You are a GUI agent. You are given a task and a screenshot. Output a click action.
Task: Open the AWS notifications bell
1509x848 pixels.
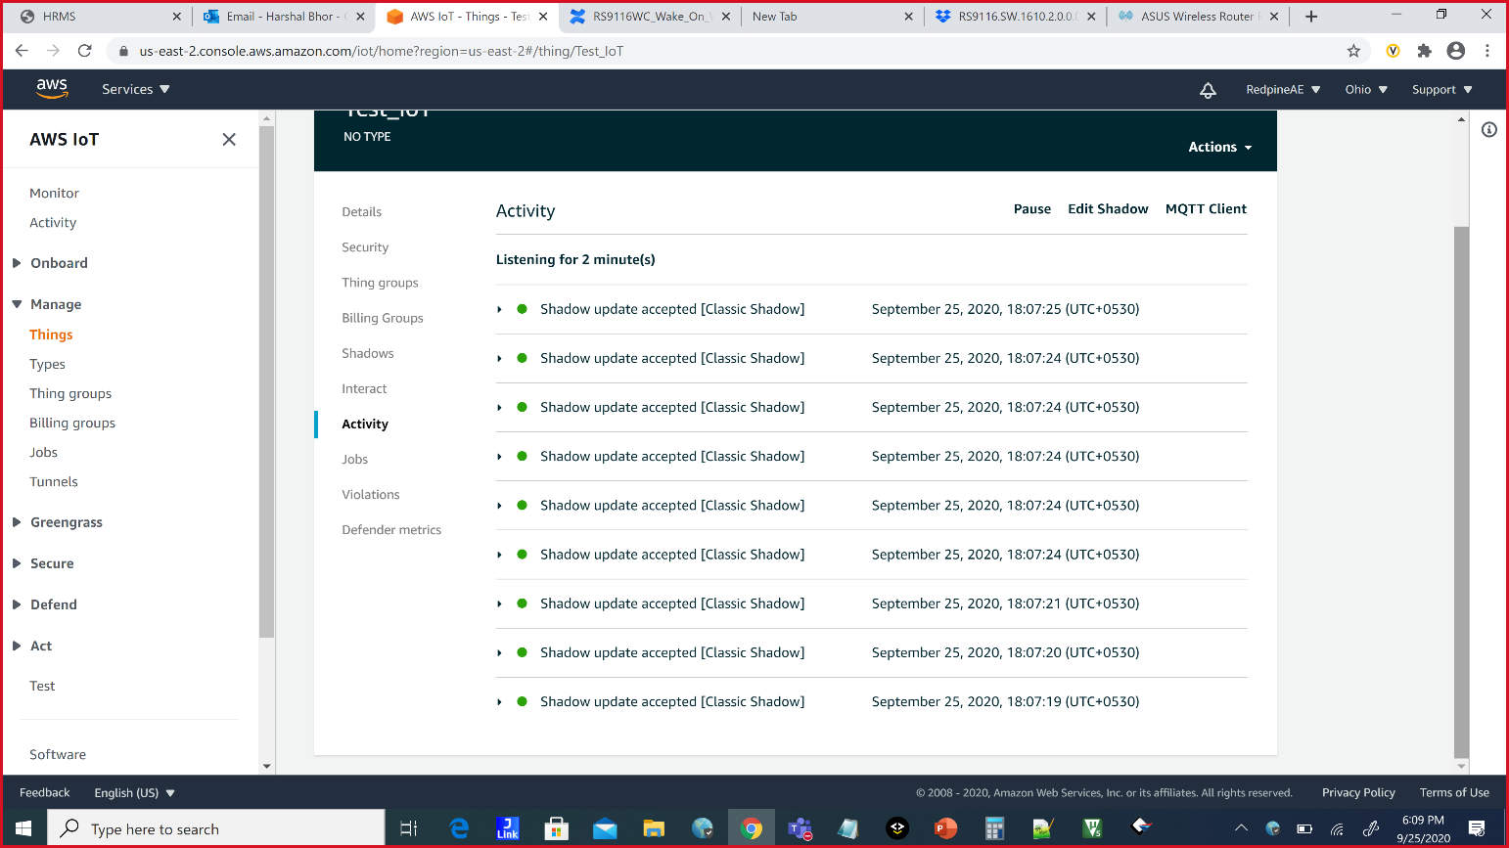coord(1208,89)
